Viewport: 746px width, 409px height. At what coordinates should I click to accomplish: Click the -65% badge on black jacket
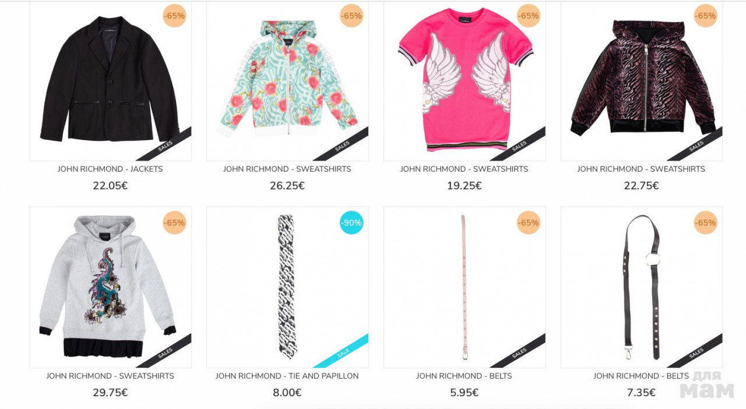click(x=174, y=16)
